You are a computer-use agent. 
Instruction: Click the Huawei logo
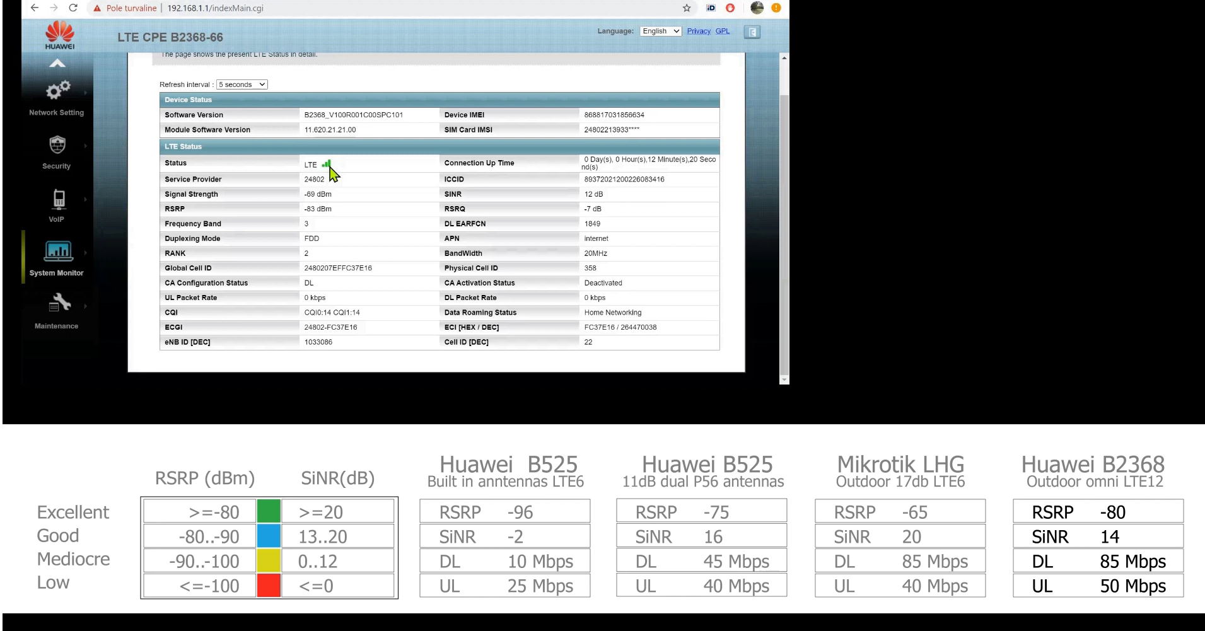(x=59, y=35)
